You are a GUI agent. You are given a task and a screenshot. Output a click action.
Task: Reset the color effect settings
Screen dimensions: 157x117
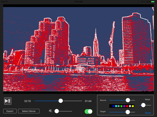tap(148, 113)
